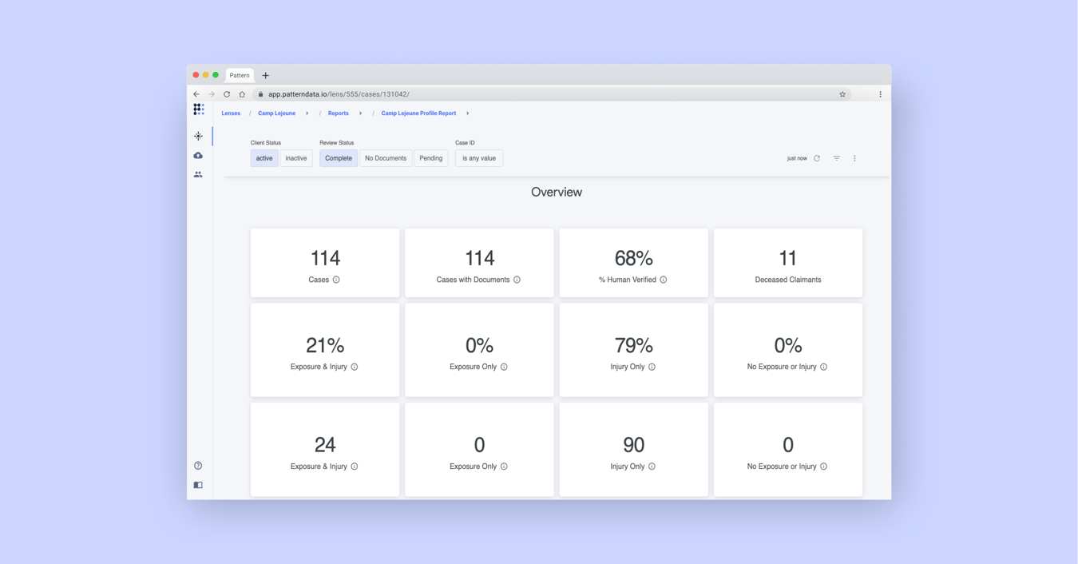Click the 11 Deceased Claimants card
The width and height of the screenshot is (1078, 564).
(788, 263)
